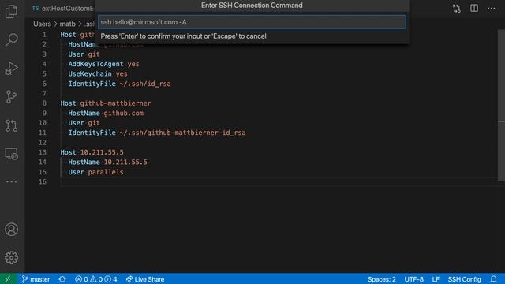Click line number 16 in gutter
505x284 pixels.
43,181
